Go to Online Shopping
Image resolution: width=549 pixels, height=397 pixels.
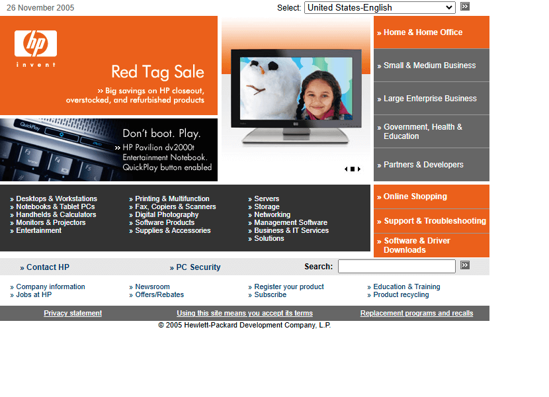pyautogui.click(x=431, y=197)
